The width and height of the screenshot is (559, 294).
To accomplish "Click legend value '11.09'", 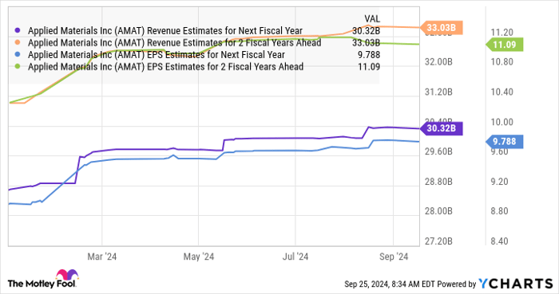I will (x=369, y=66).
